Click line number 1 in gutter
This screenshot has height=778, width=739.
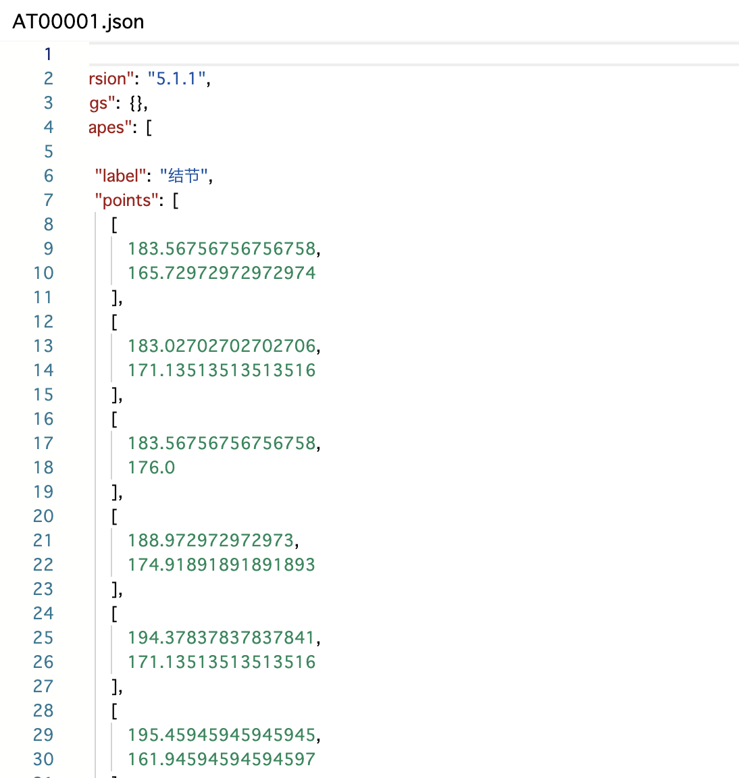(48, 54)
